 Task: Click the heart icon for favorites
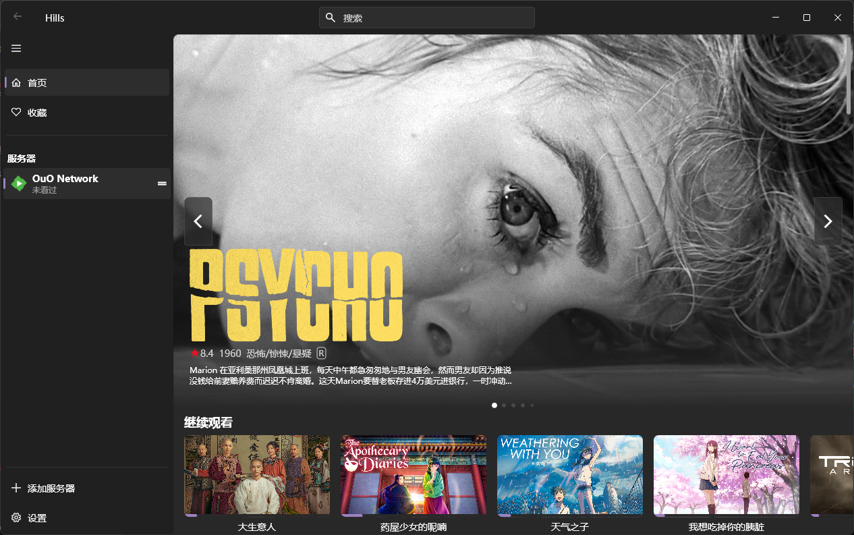tap(16, 112)
